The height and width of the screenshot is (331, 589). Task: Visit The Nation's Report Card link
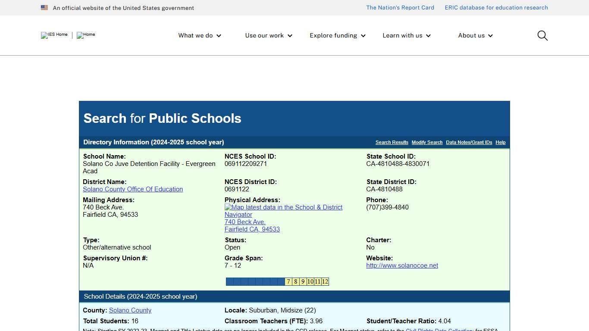coord(400,7)
